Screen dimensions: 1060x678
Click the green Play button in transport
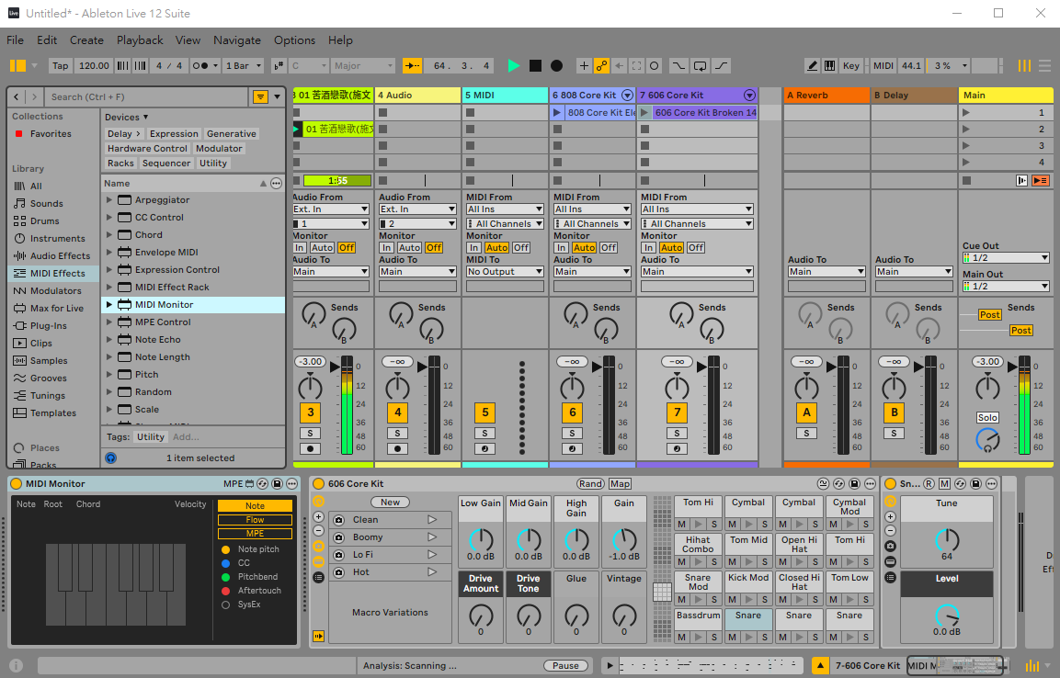(x=514, y=66)
